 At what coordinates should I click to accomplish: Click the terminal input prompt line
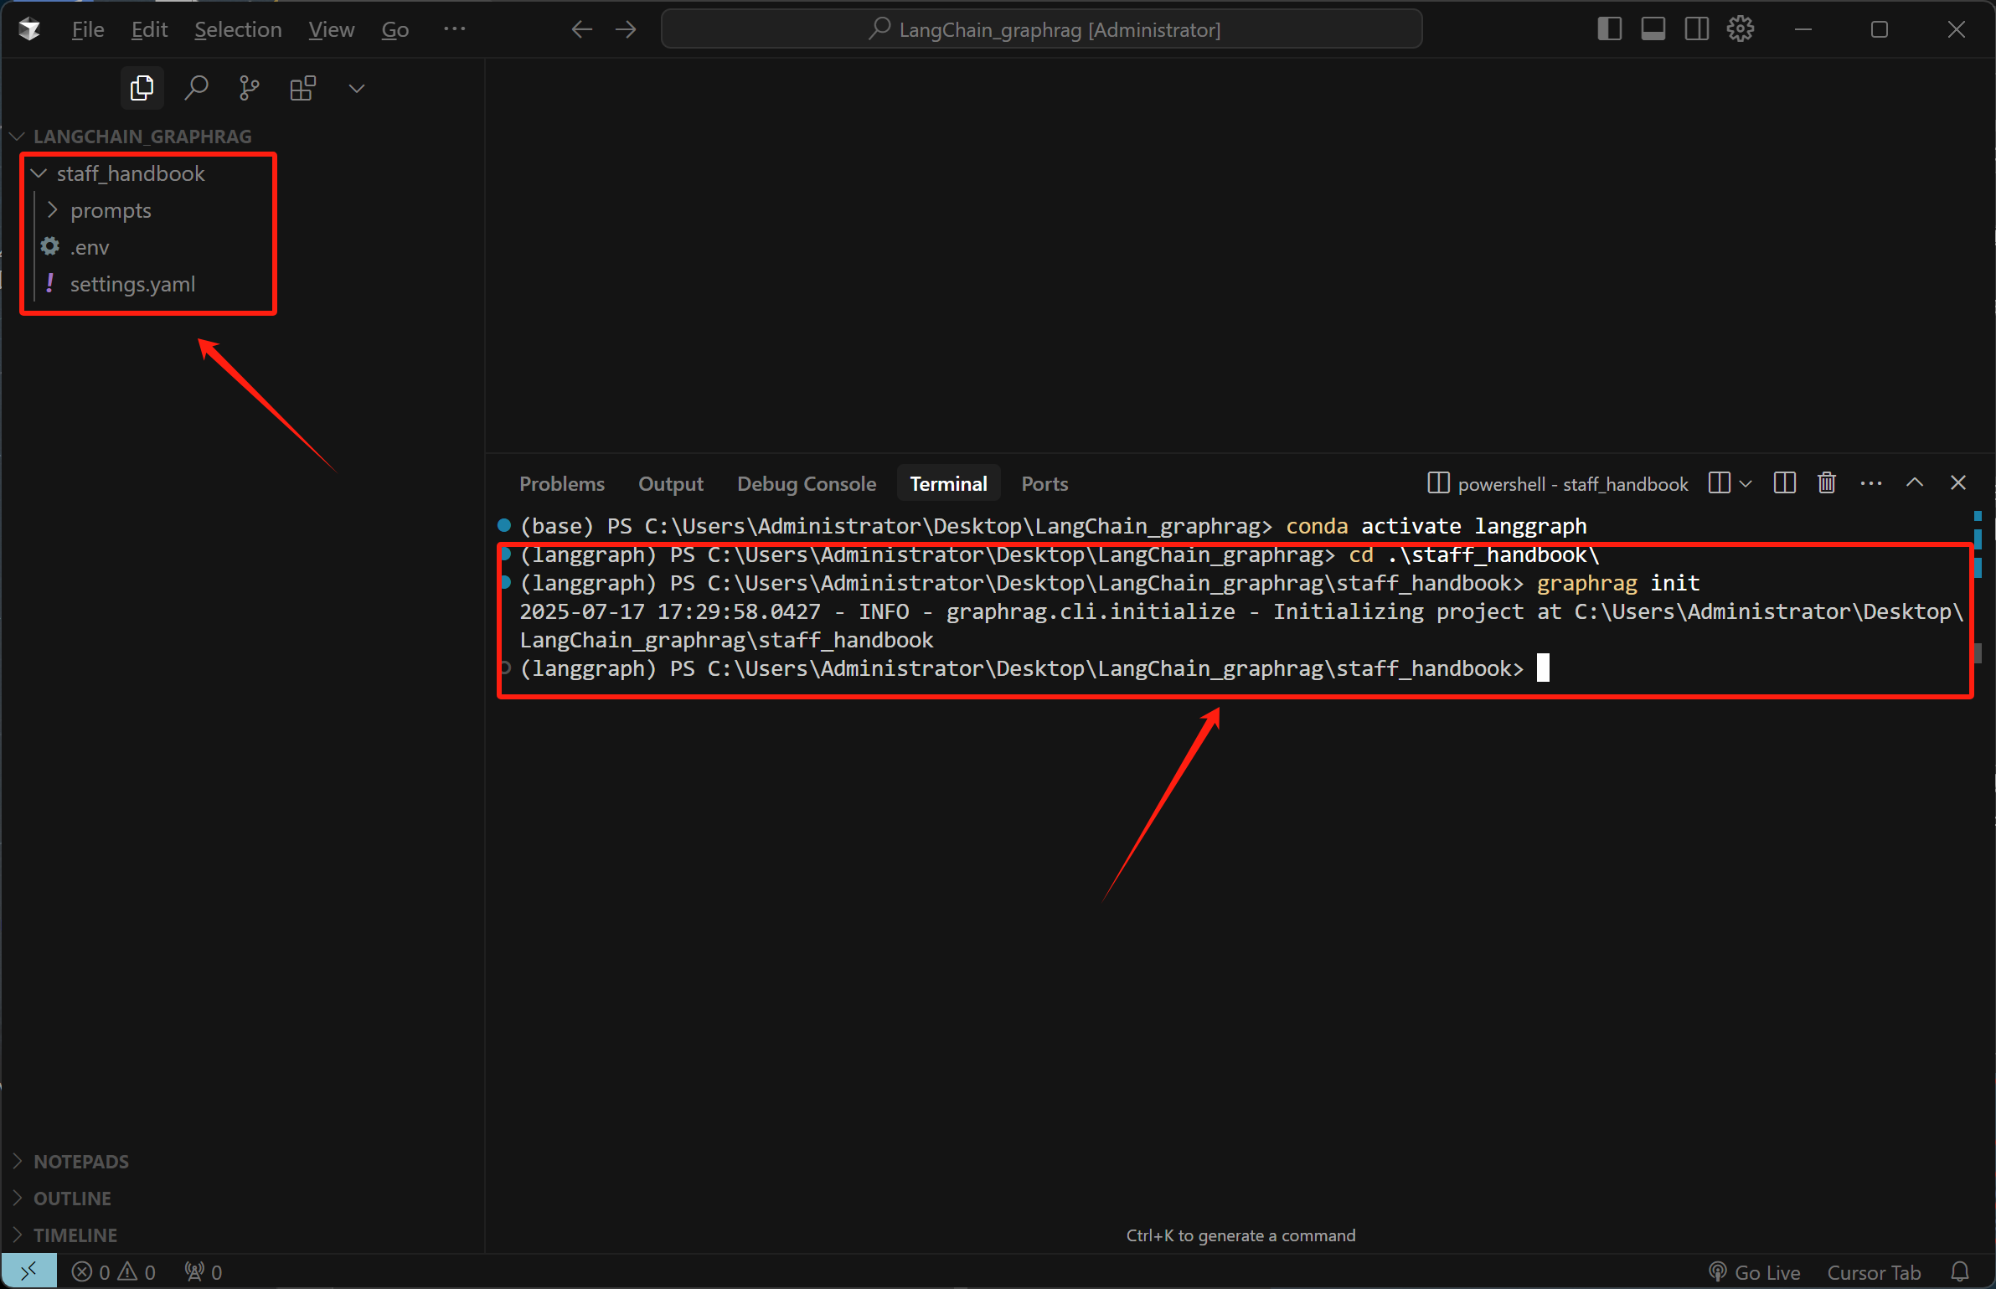(1034, 668)
